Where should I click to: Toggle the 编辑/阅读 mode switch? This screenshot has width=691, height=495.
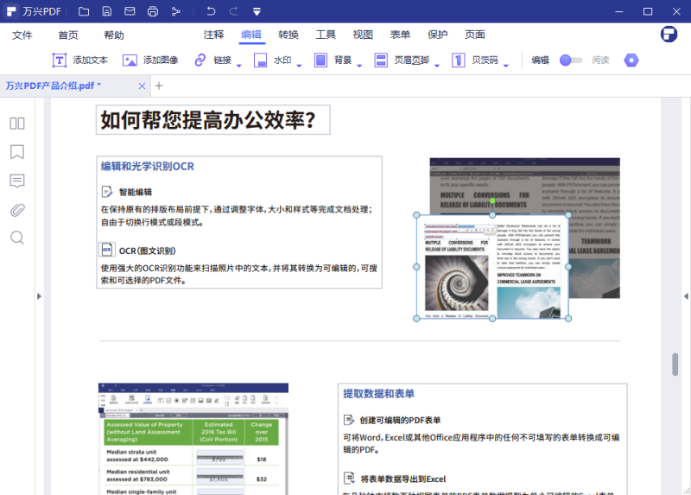point(571,60)
